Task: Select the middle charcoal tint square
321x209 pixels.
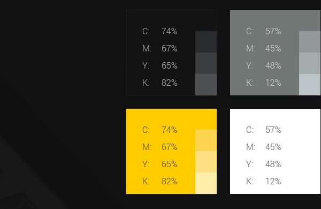Action: [206, 63]
